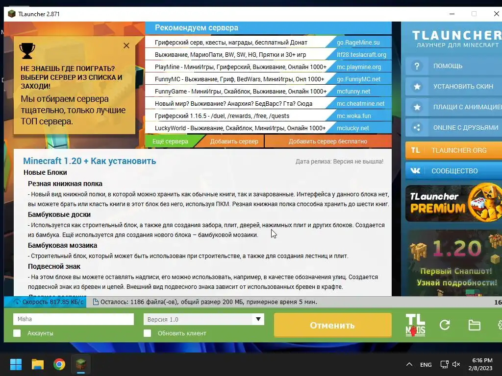Open Windows Start menu

coord(16,364)
